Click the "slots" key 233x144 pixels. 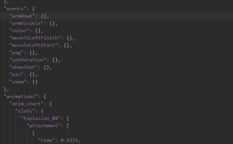coord(25,111)
